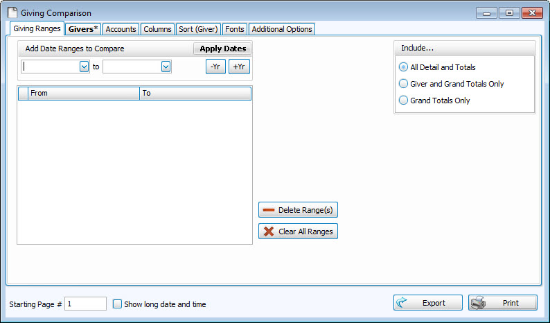Click the Print printer icon

pyautogui.click(x=479, y=303)
